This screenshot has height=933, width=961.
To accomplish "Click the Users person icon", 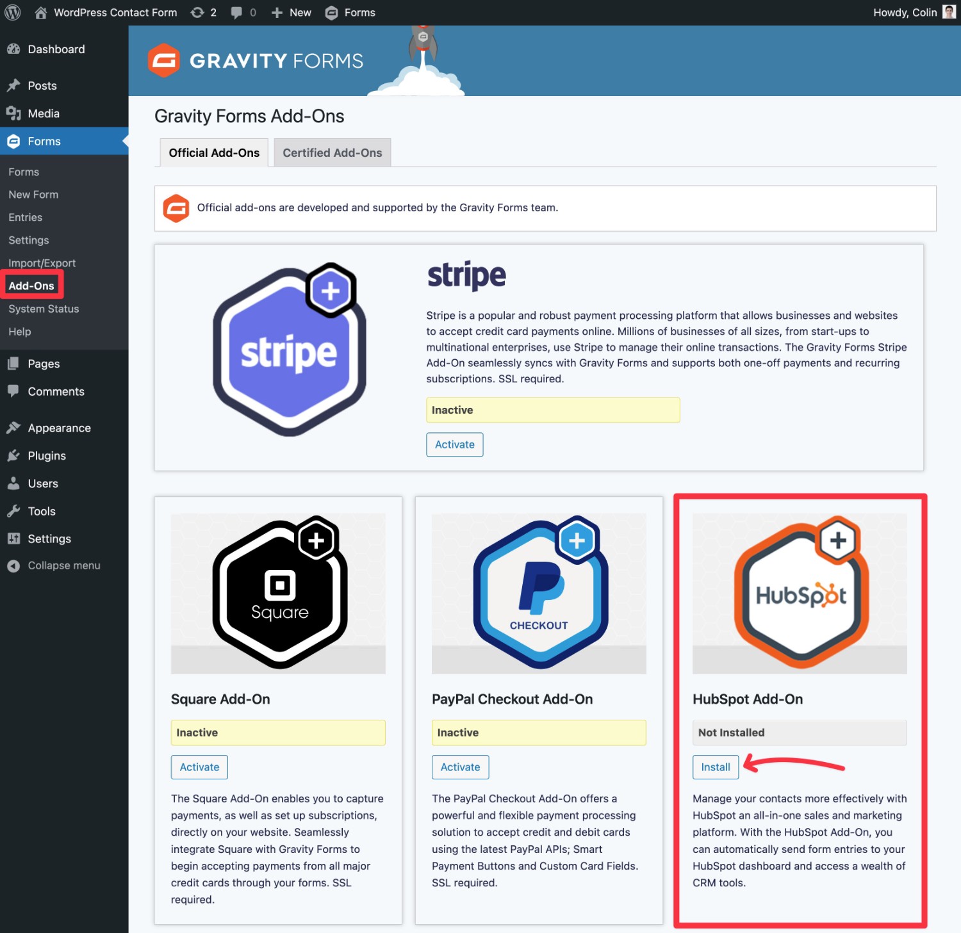I will click(x=13, y=483).
